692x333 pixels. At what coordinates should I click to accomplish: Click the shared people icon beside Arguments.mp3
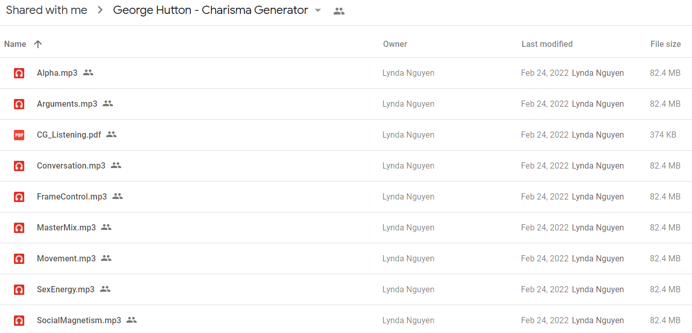coord(108,104)
